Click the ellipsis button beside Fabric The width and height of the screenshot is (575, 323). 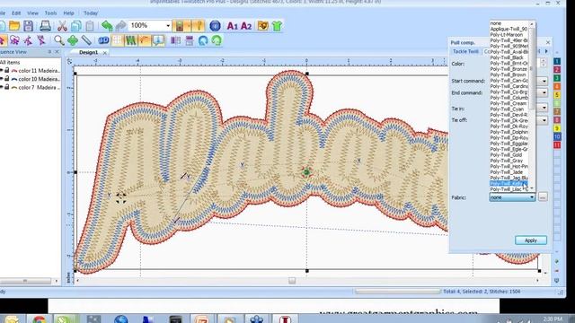[543, 197]
